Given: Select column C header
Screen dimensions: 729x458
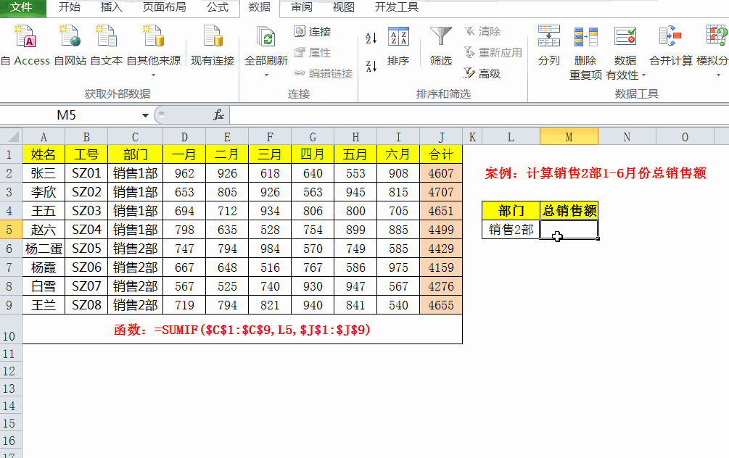Looking at the screenshot, I should (x=135, y=137).
